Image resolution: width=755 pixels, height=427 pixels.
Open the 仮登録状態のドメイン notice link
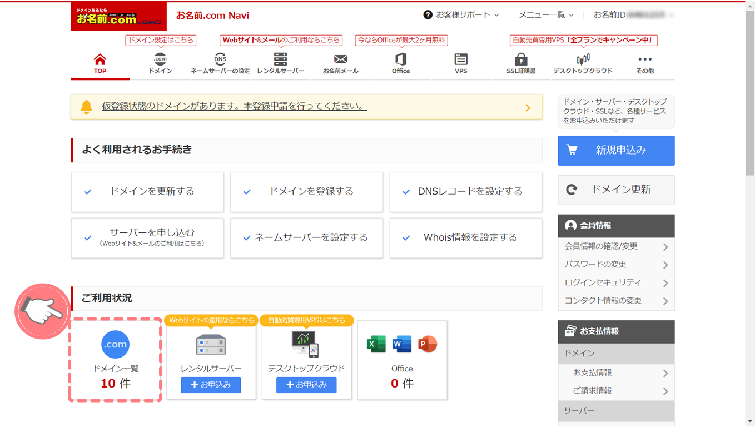(234, 106)
